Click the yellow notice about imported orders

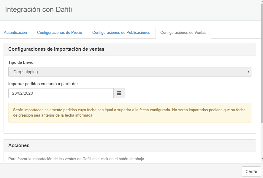tap(130, 113)
